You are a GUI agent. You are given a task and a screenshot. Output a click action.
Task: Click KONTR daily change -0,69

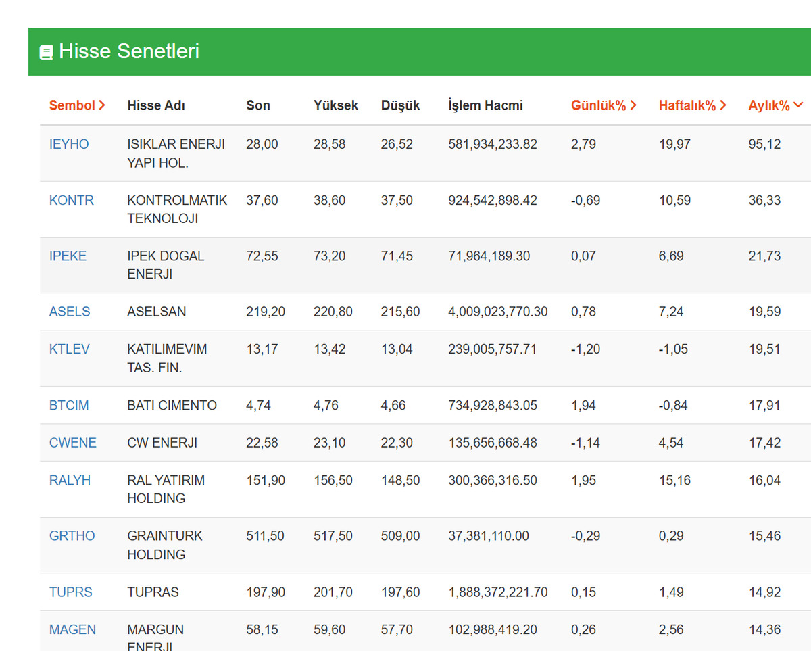click(x=586, y=200)
